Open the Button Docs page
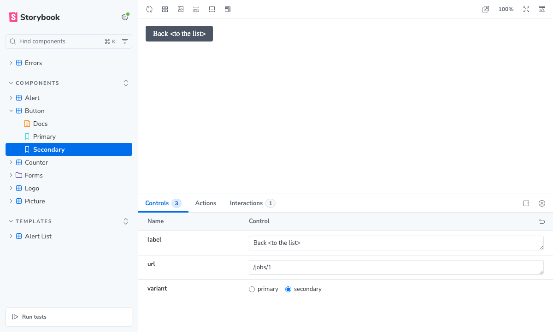 pos(69,124)
